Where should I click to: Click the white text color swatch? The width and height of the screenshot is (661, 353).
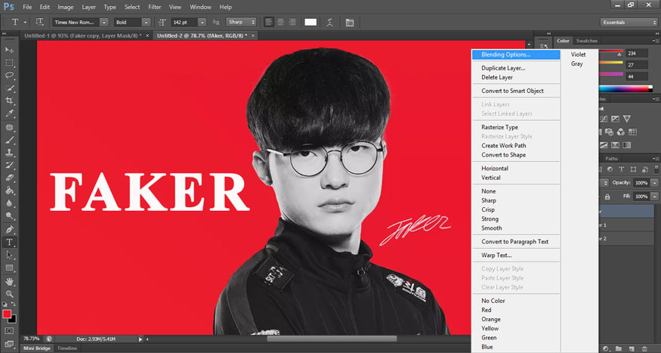(x=310, y=23)
